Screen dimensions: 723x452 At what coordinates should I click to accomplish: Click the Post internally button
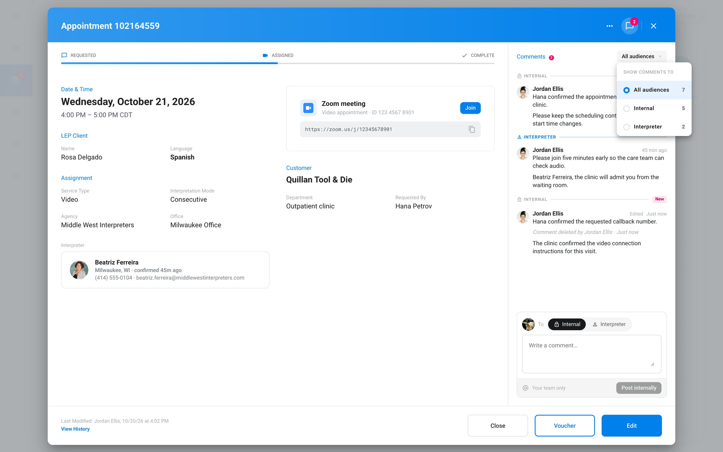point(638,388)
